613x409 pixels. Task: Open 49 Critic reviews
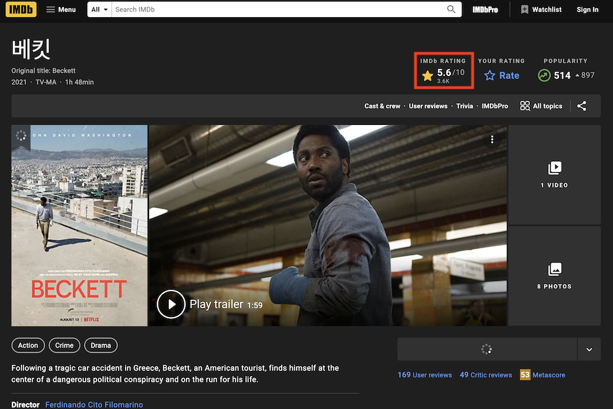pos(486,375)
